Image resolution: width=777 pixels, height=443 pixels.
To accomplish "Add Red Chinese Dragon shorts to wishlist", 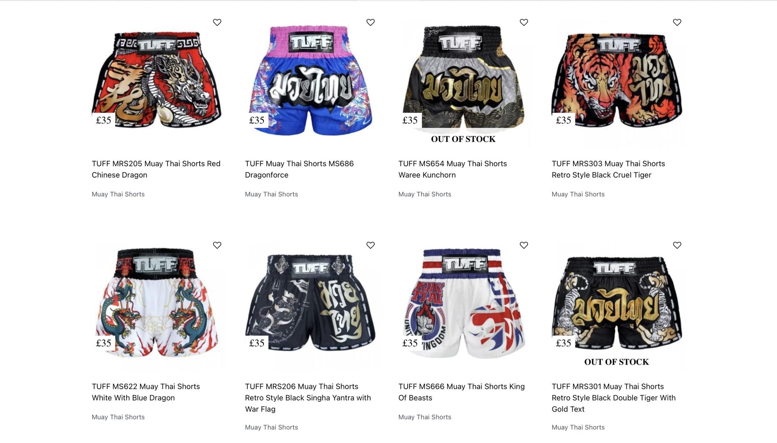I will tap(217, 22).
